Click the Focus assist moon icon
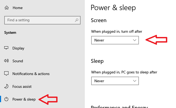176x108 pixels. click(x=6, y=86)
